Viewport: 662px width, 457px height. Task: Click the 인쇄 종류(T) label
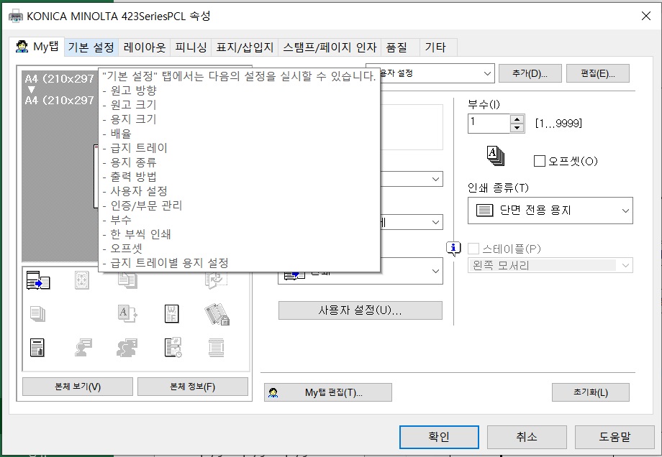[498, 188]
